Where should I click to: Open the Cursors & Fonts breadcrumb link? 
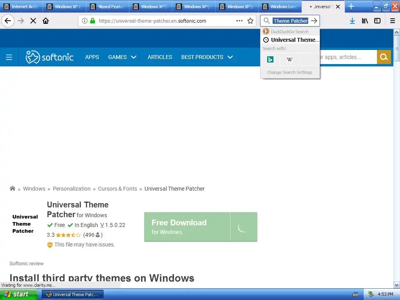tap(117, 189)
